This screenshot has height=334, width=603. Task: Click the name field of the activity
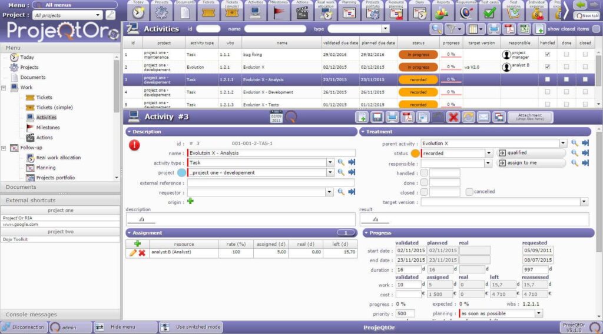[271, 153]
